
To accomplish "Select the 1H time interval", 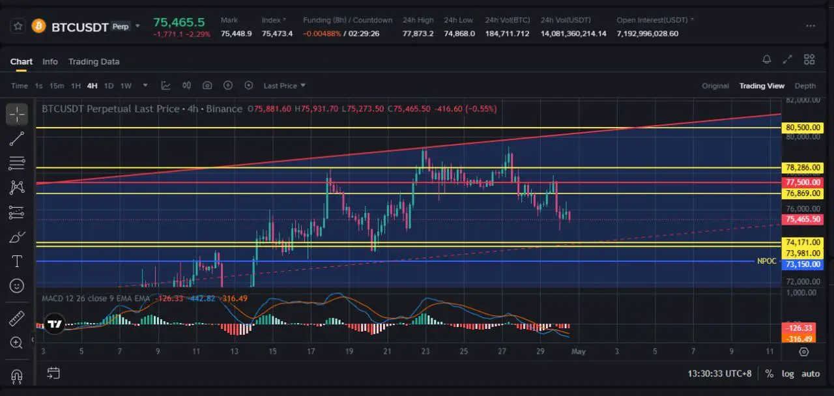I will (76, 86).
